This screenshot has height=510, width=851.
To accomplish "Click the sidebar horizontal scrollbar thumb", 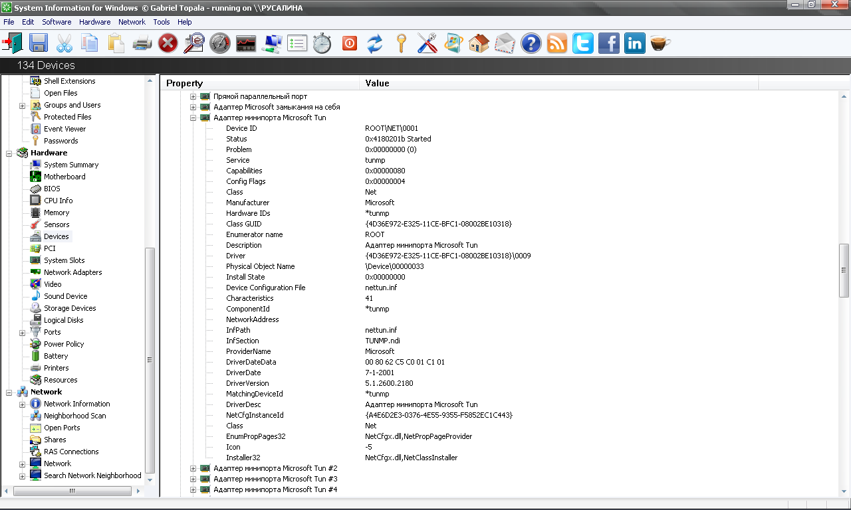I will pyautogui.click(x=72, y=491).
